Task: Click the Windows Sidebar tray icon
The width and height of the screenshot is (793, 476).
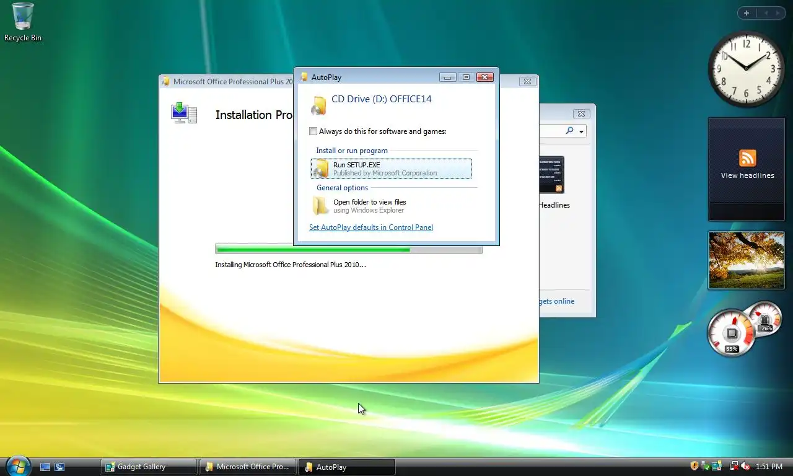Action: click(717, 466)
